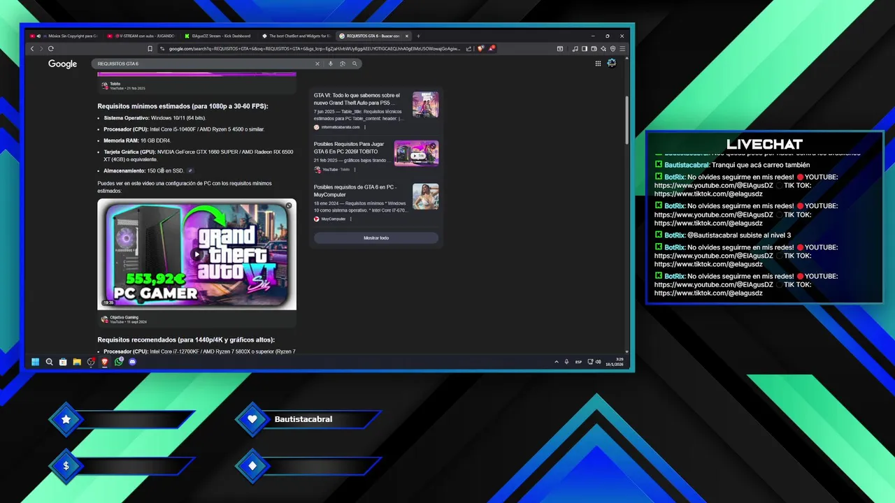Switch to Música Sin Copyright tab
The width and height of the screenshot is (895, 503).
[64, 36]
